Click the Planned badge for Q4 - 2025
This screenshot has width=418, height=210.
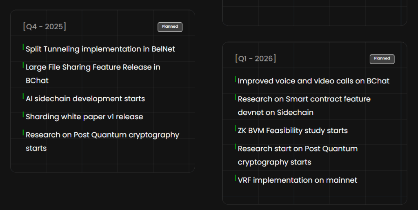tap(170, 27)
